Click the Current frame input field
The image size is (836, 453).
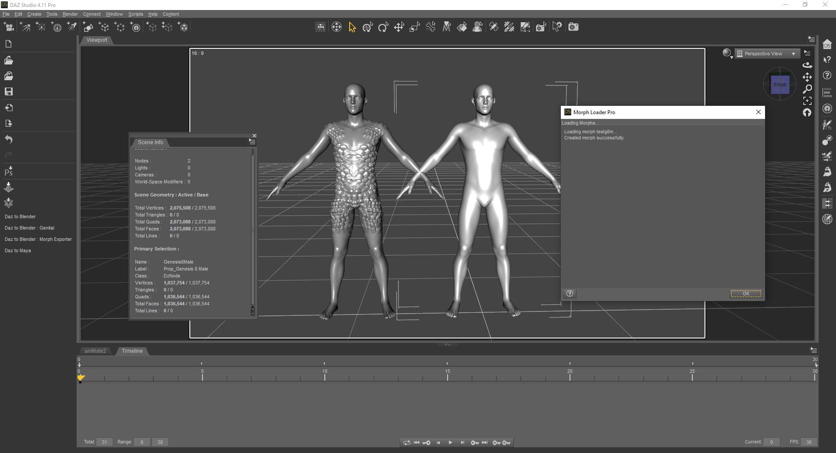[x=771, y=442]
